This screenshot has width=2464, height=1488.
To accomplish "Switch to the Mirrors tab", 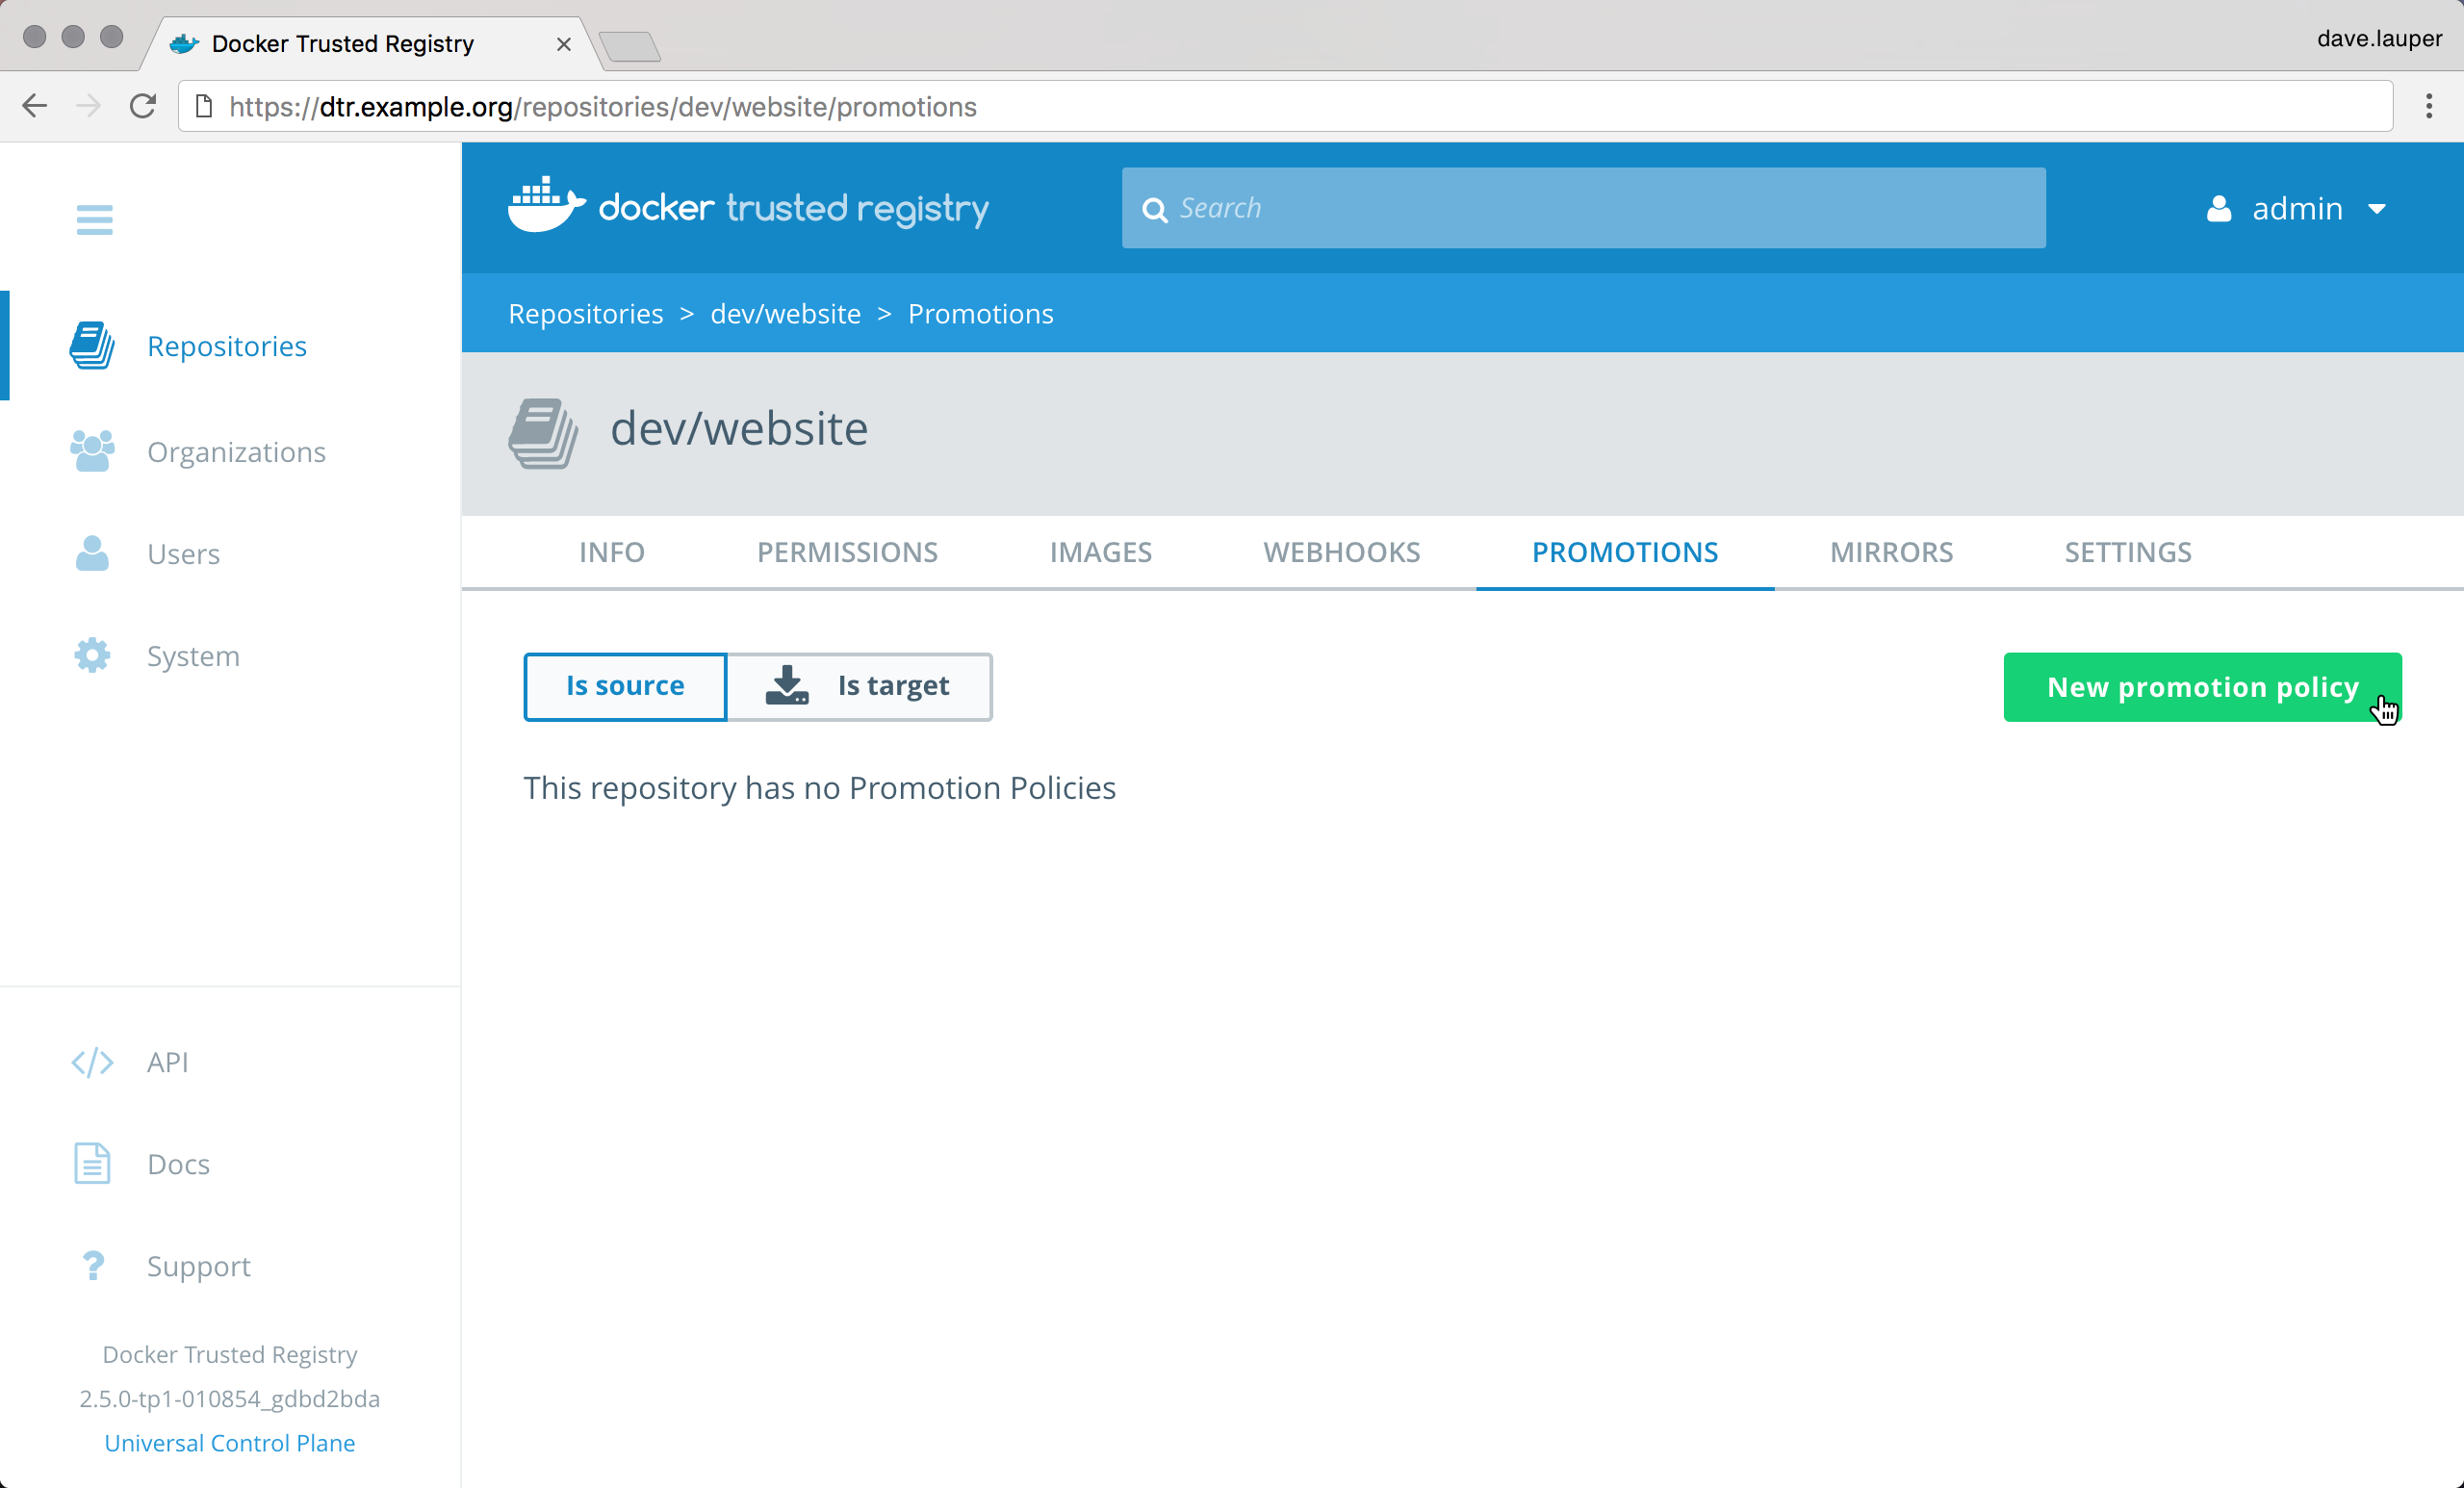I will coord(1890,552).
